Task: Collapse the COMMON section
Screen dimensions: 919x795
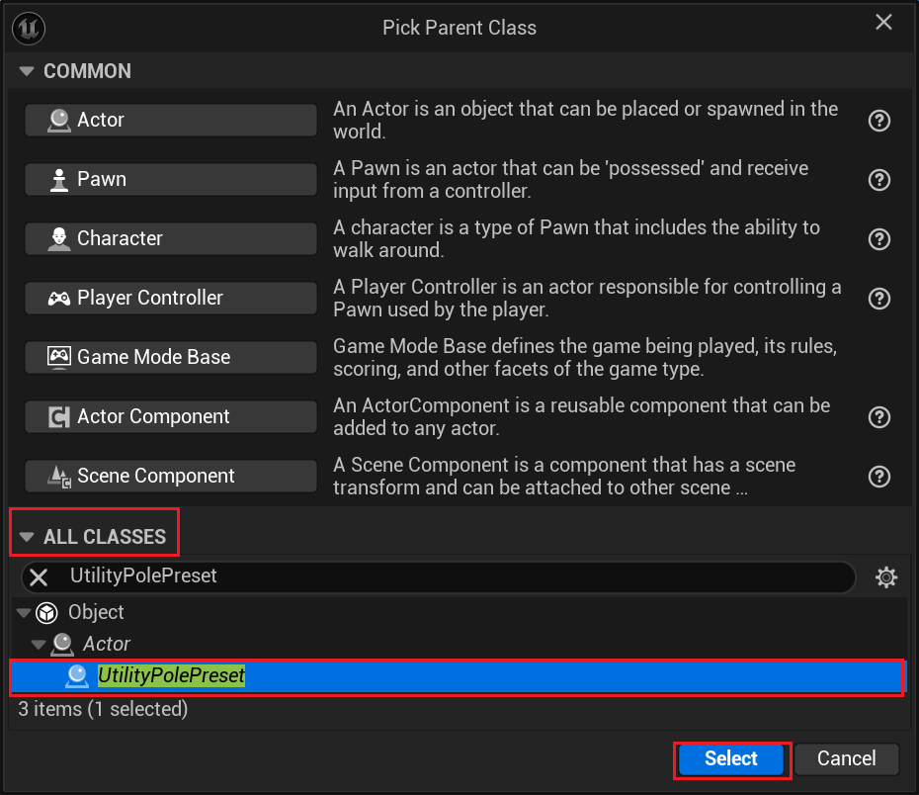Action: [x=27, y=71]
